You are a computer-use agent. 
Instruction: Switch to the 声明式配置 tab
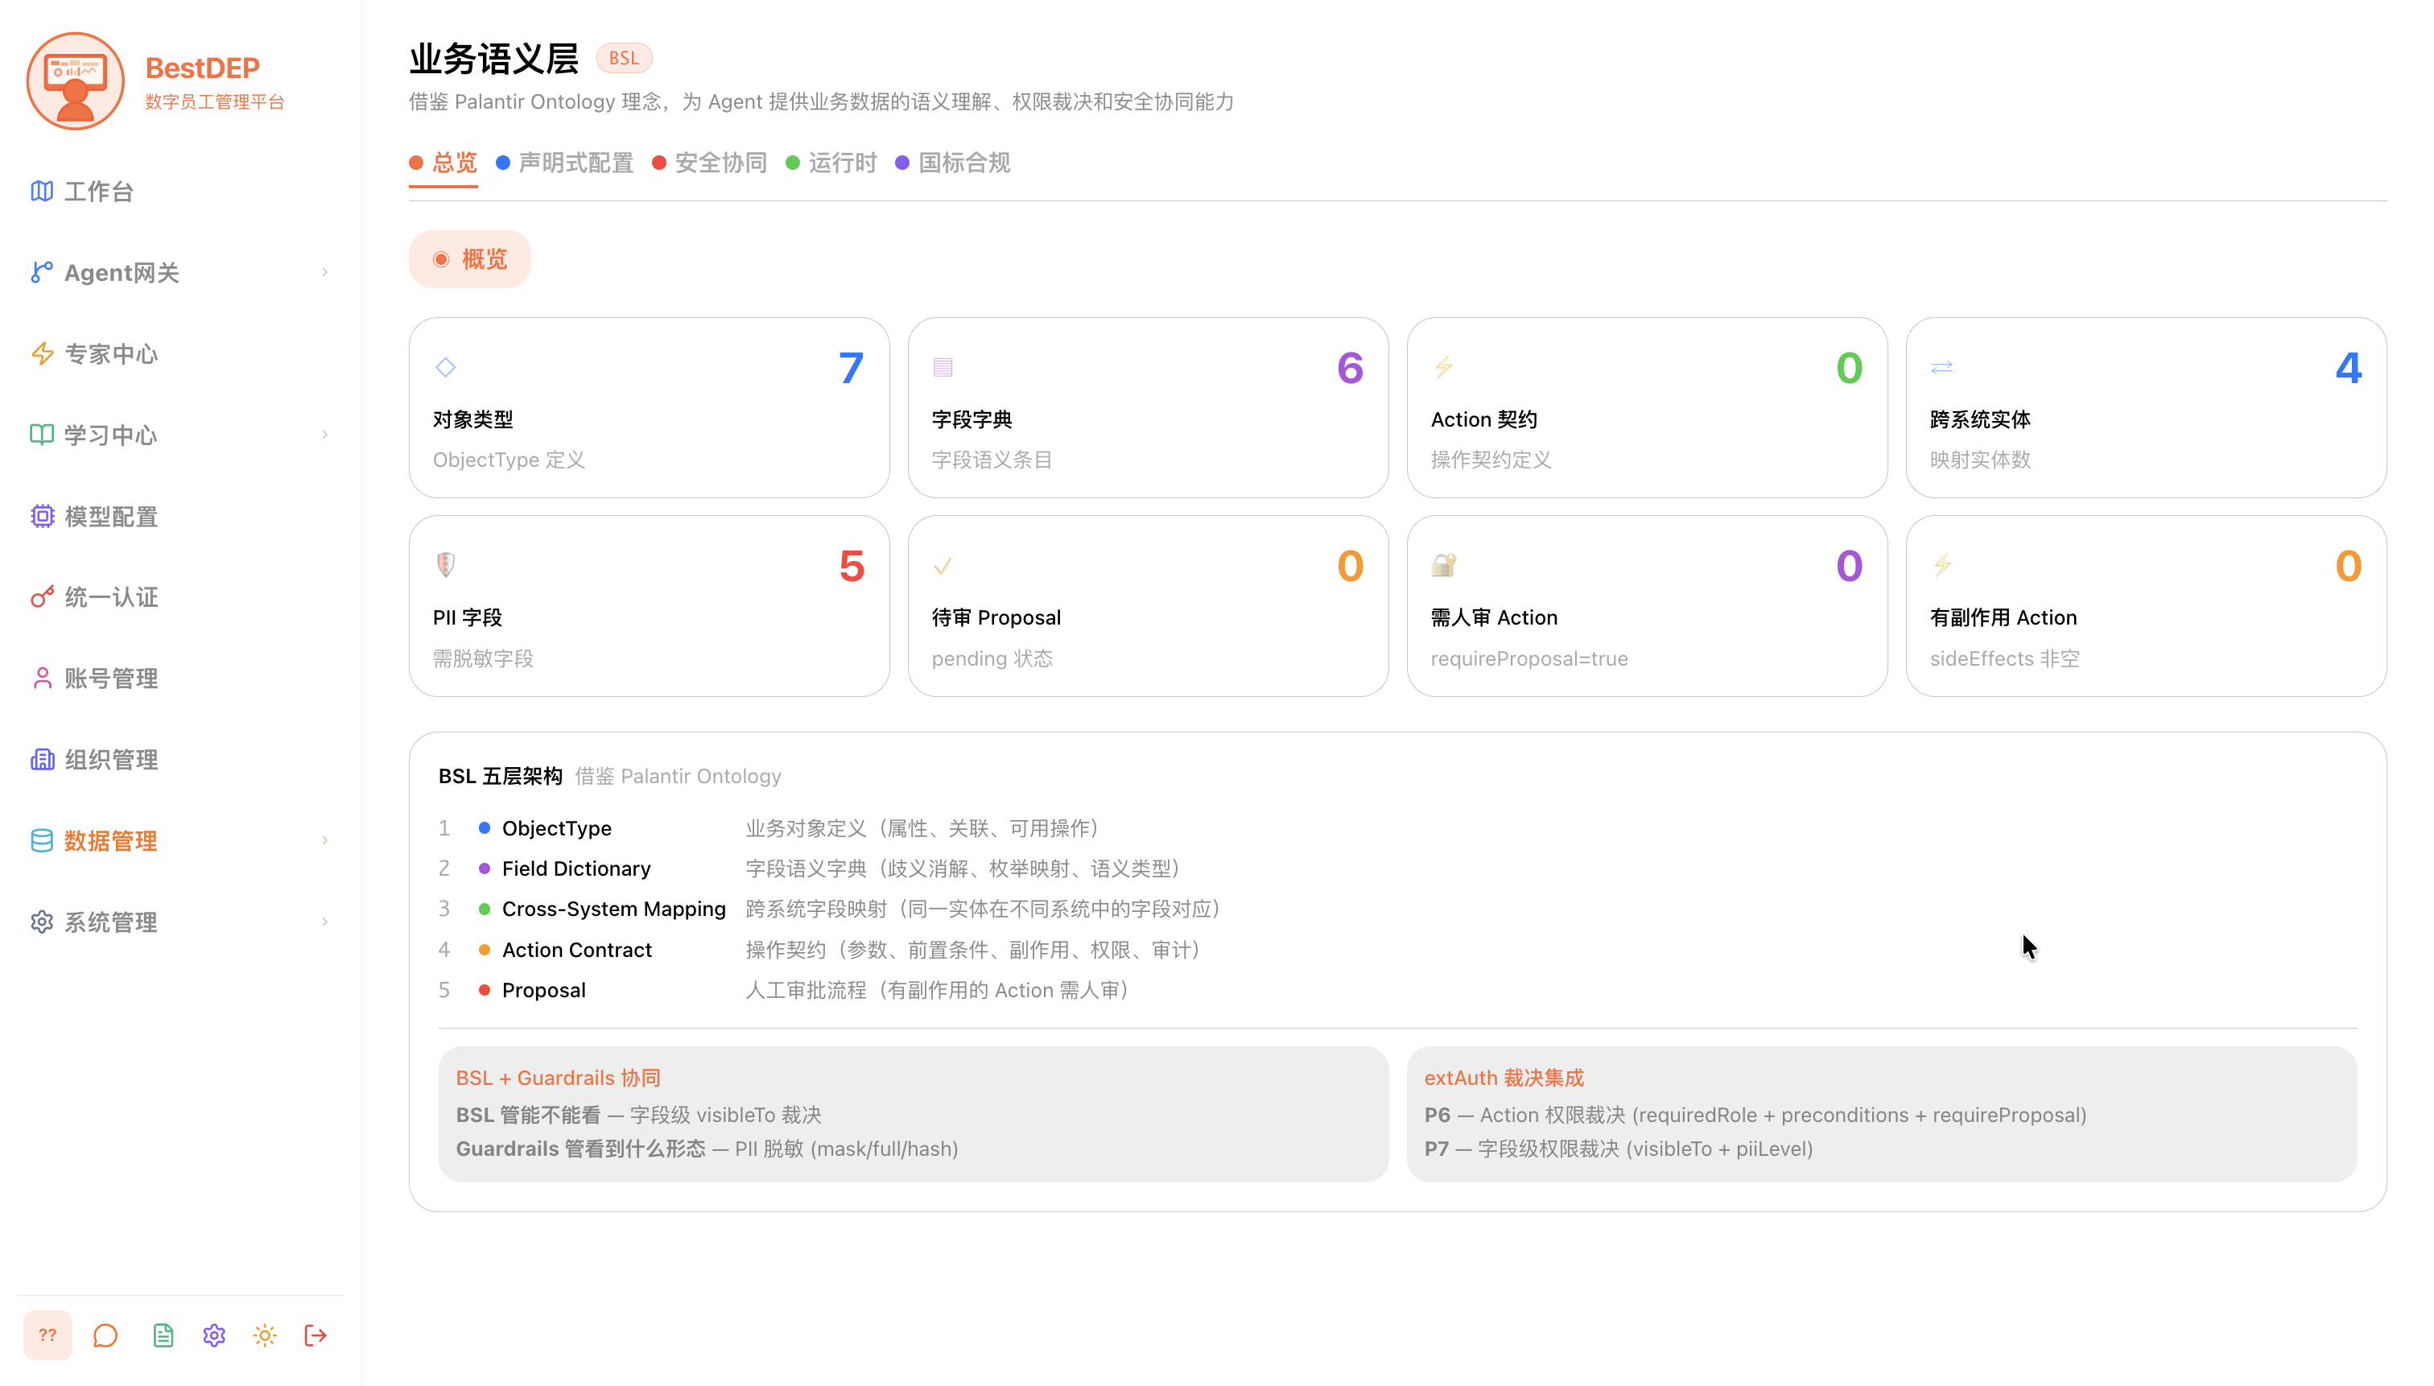pyautogui.click(x=564, y=163)
